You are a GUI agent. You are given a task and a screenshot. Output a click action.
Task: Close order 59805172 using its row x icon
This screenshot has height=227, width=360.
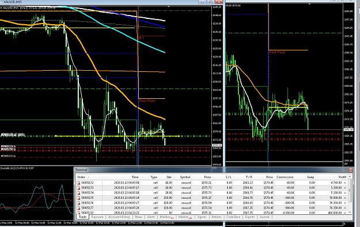click(x=345, y=183)
